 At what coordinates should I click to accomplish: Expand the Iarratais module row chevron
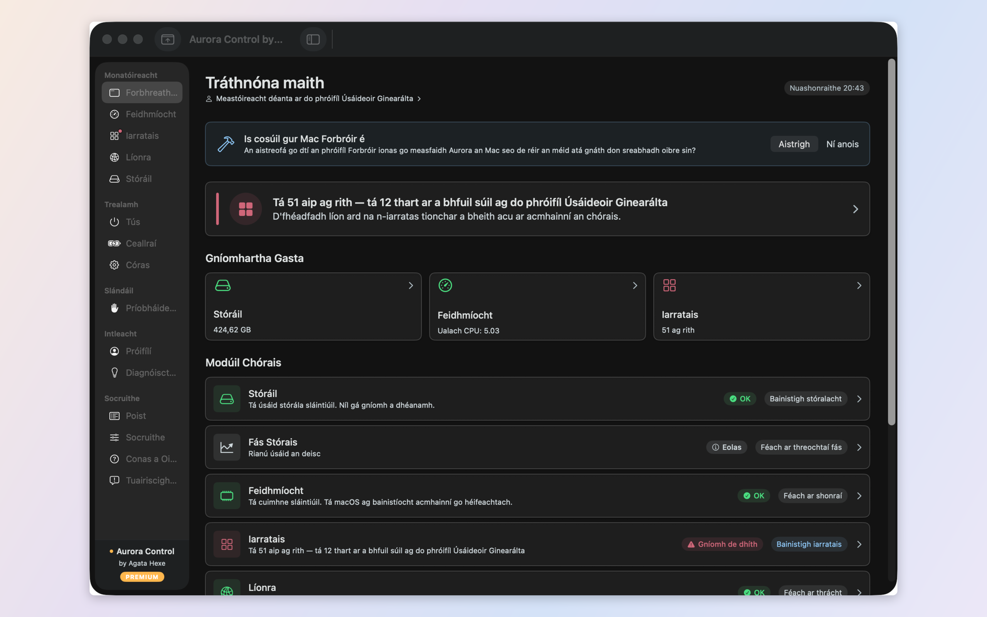(x=859, y=545)
